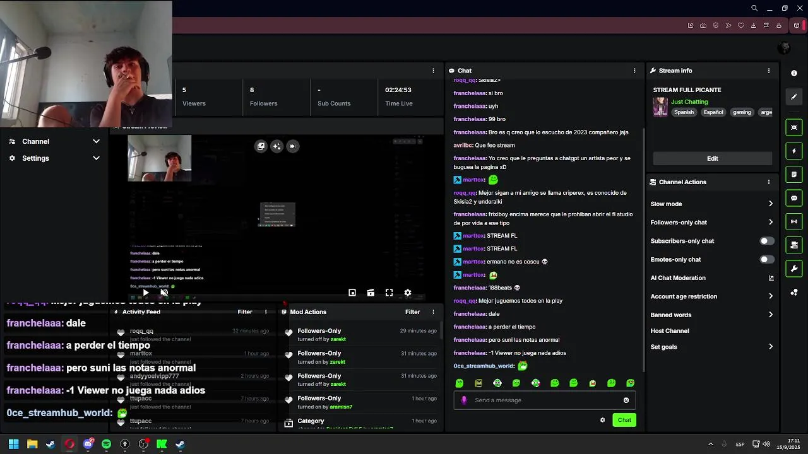The width and height of the screenshot is (808, 454).
Task: Unmute stream preview volume
Action: point(164,293)
